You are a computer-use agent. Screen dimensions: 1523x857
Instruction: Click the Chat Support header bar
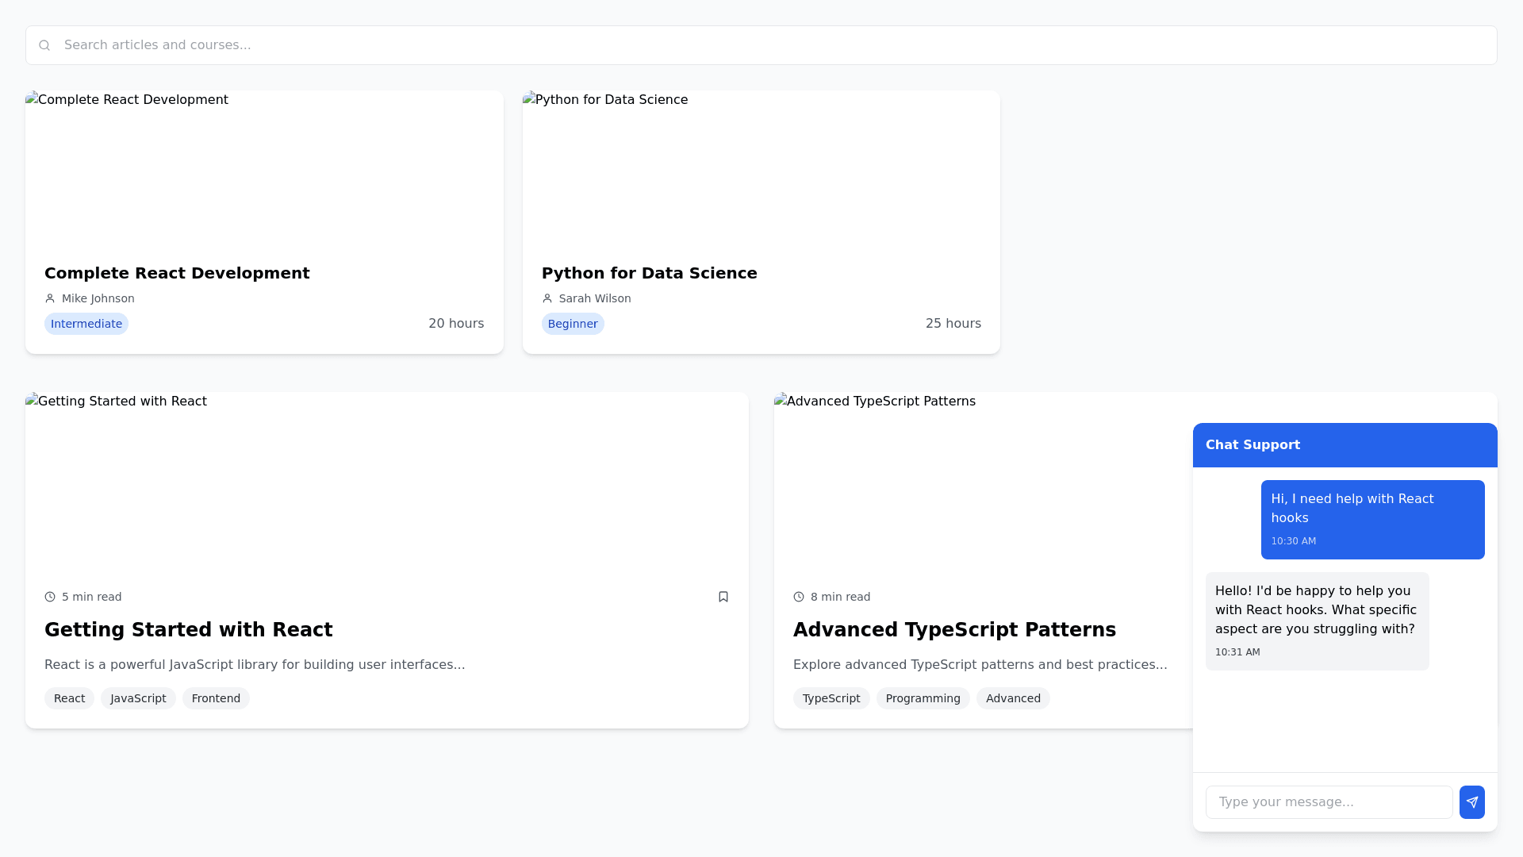tap(1345, 445)
